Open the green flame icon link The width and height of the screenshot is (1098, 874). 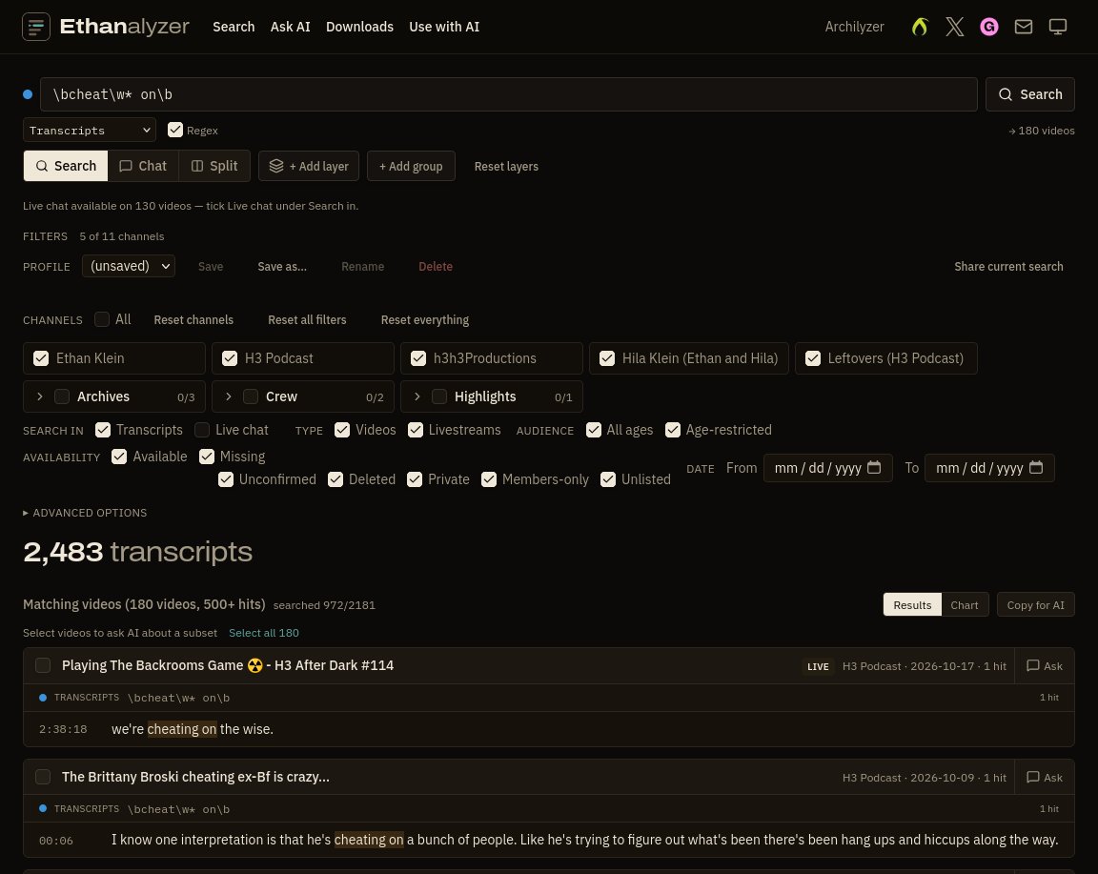920,27
